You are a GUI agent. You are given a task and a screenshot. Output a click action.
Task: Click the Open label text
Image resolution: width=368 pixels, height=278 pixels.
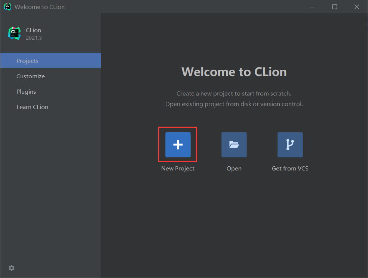click(x=234, y=169)
